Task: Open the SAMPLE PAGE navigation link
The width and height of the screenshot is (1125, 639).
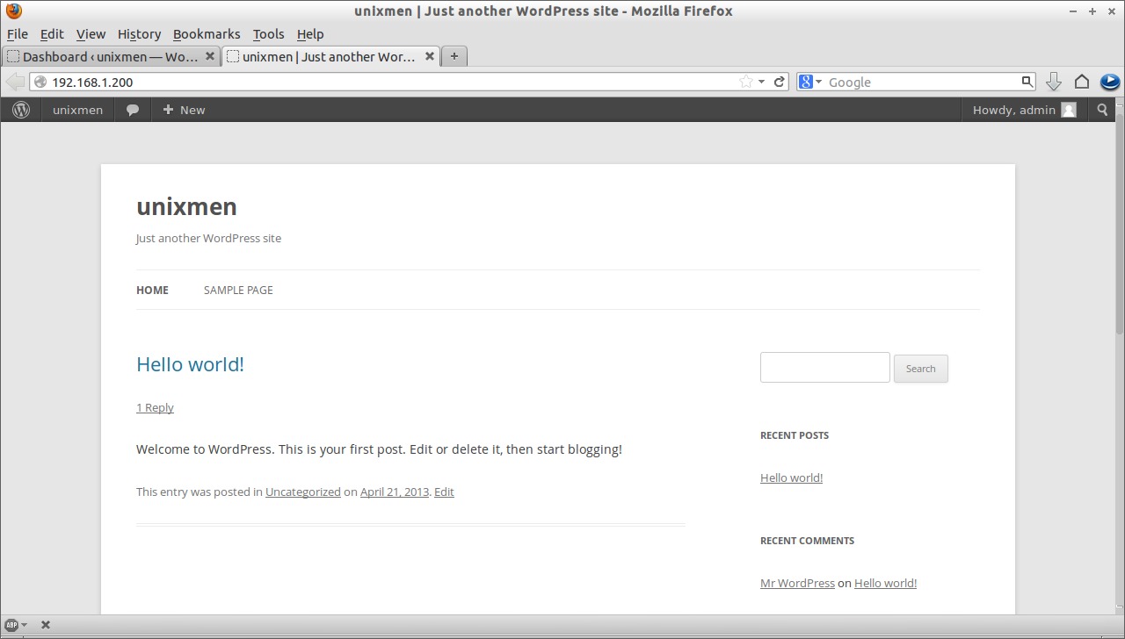Action: (238, 290)
